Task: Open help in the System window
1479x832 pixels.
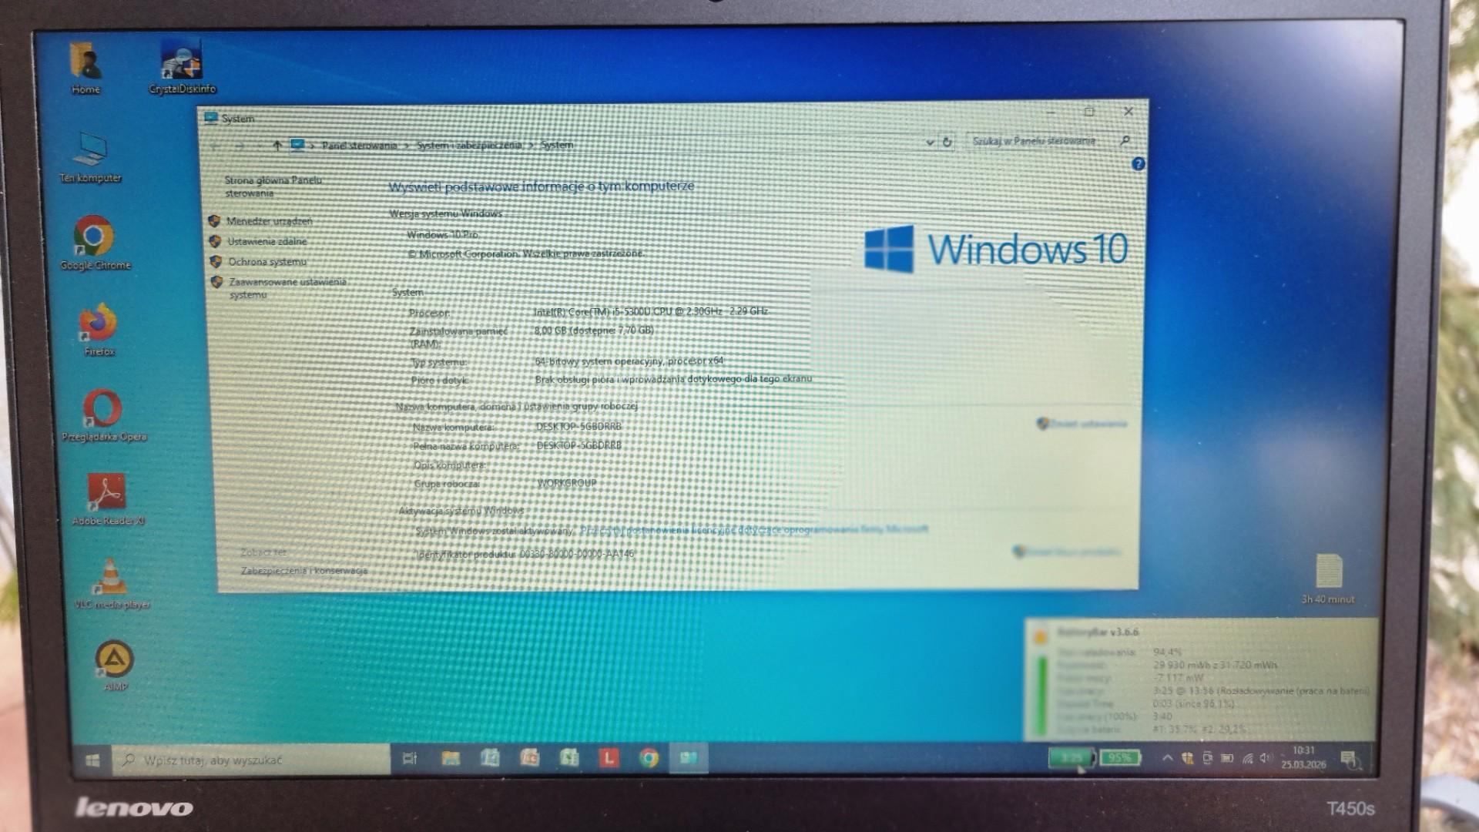Action: [x=1138, y=164]
